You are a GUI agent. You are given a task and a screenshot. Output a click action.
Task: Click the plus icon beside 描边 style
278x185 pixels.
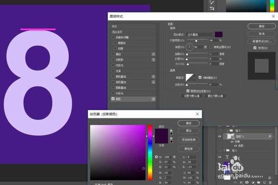(x=153, y=54)
